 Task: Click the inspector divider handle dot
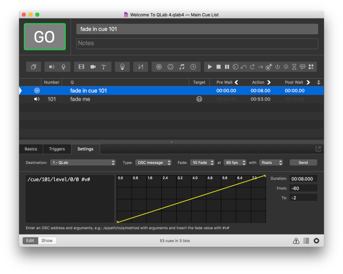(x=171, y=142)
